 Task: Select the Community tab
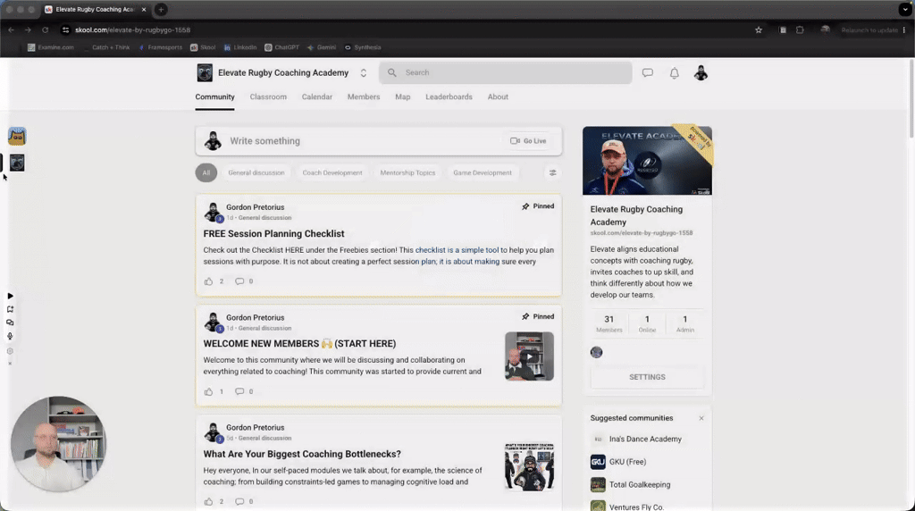(x=214, y=96)
